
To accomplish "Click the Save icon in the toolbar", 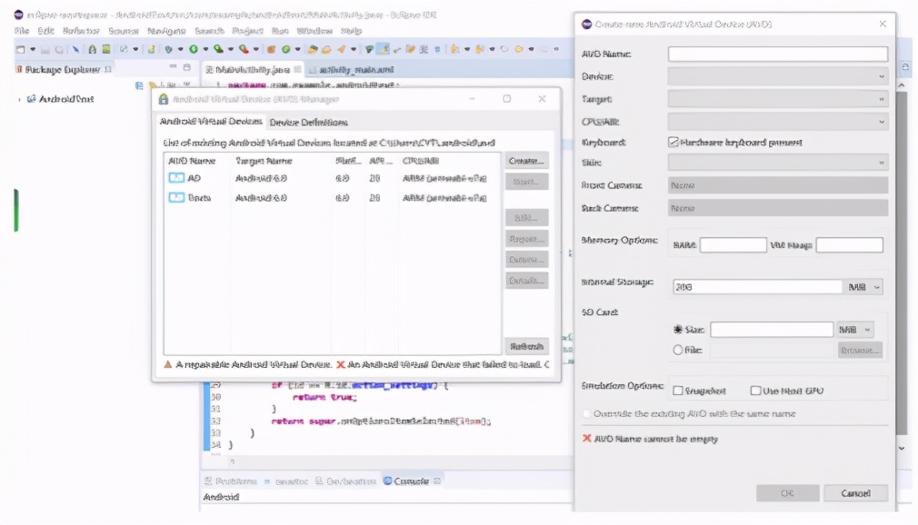I will pyautogui.click(x=45, y=48).
